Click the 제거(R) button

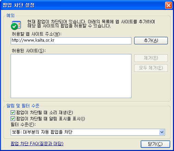tap(151, 58)
